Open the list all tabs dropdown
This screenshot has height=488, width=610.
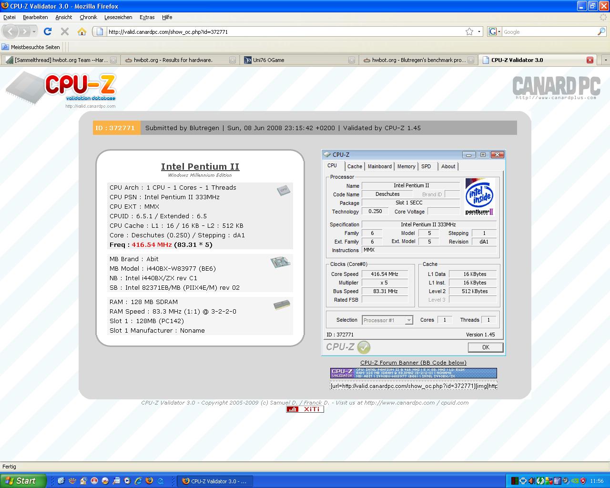point(605,60)
